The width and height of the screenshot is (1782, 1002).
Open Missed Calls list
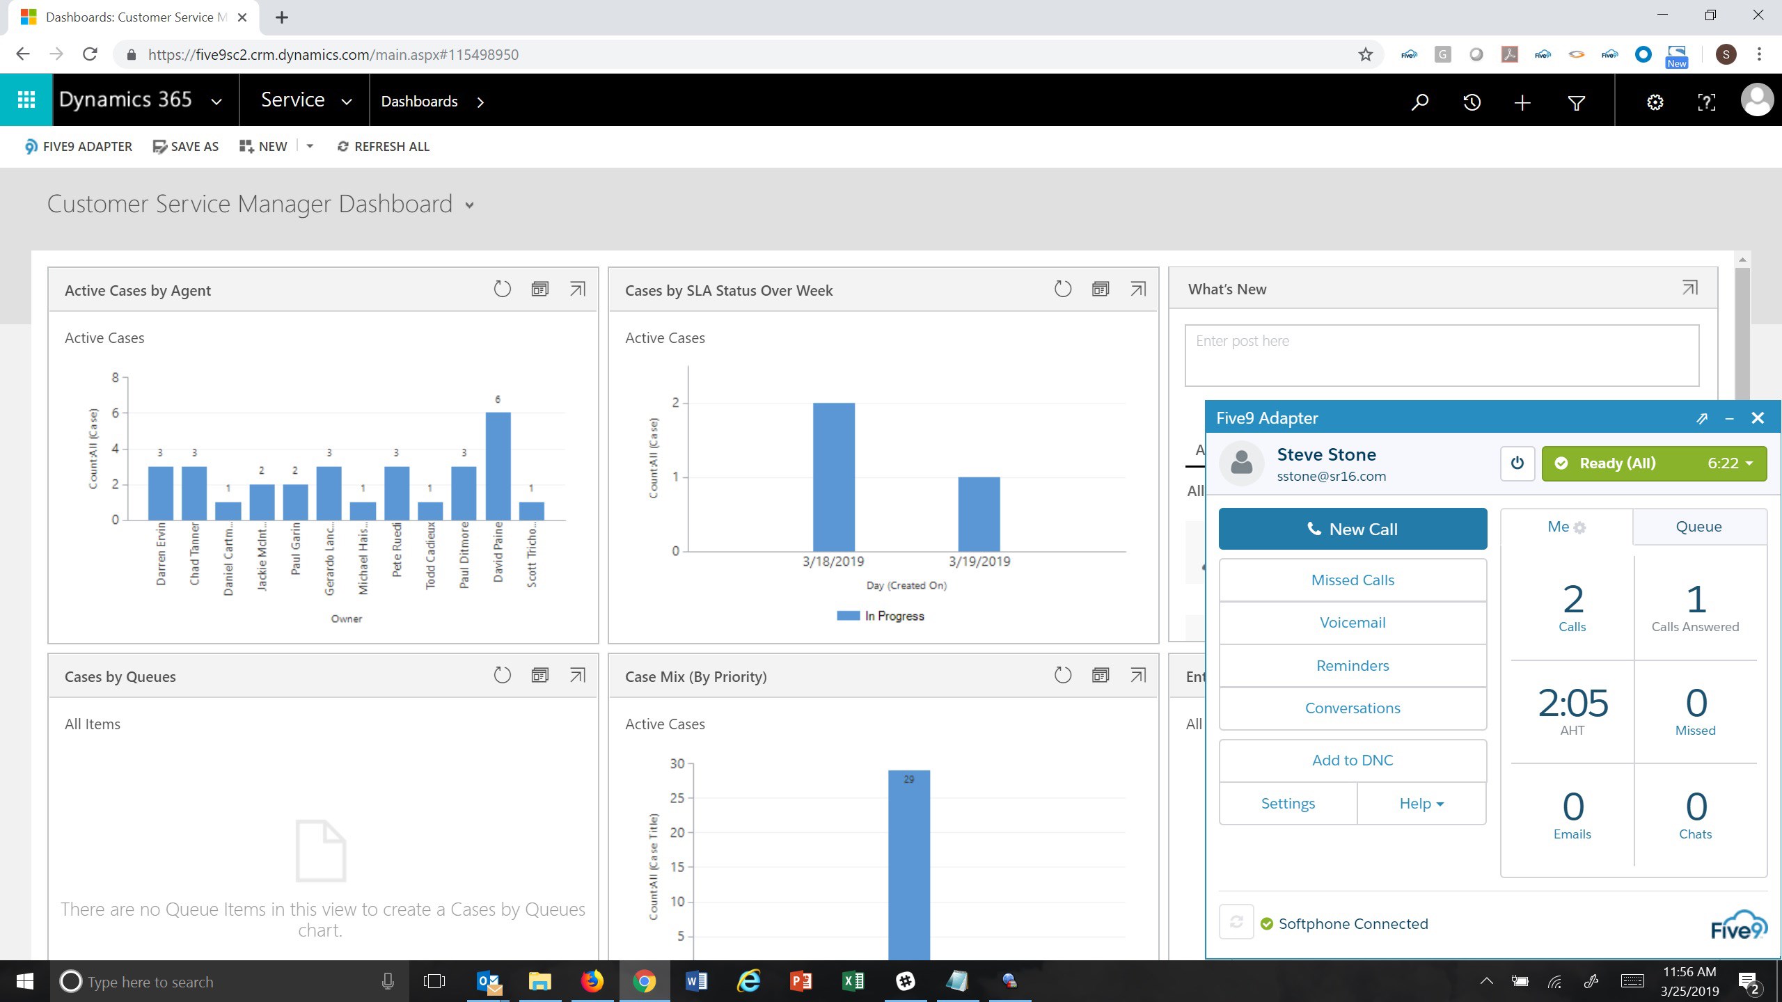[1352, 580]
